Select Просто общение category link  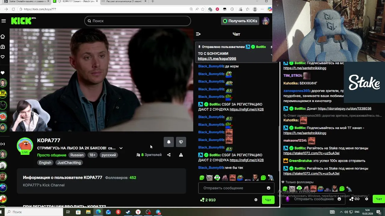[51, 155]
